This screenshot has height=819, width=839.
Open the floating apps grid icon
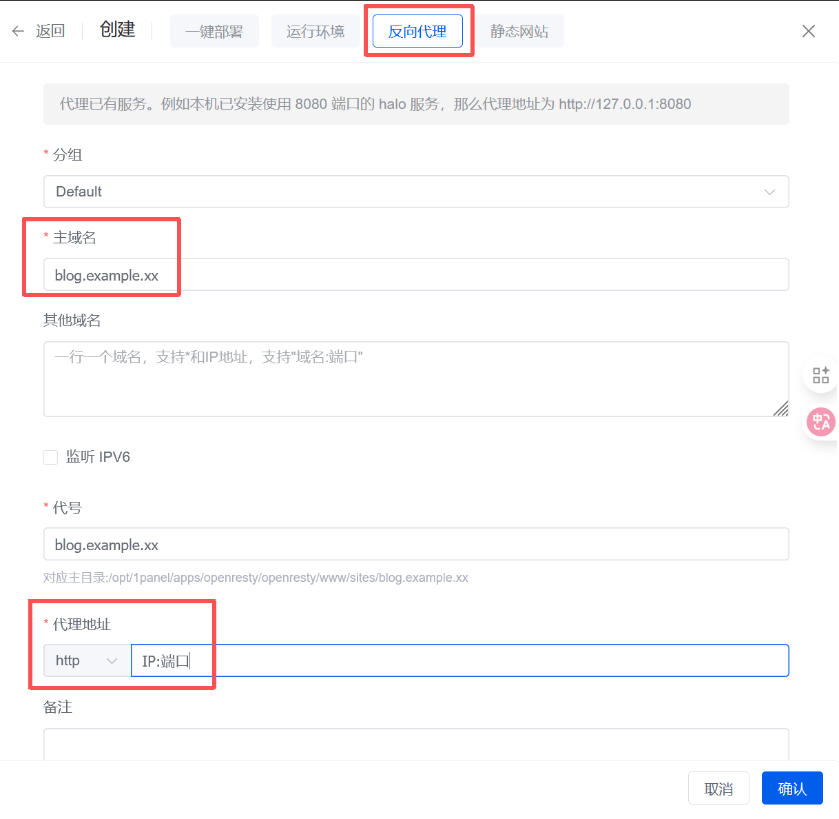click(x=820, y=375)
